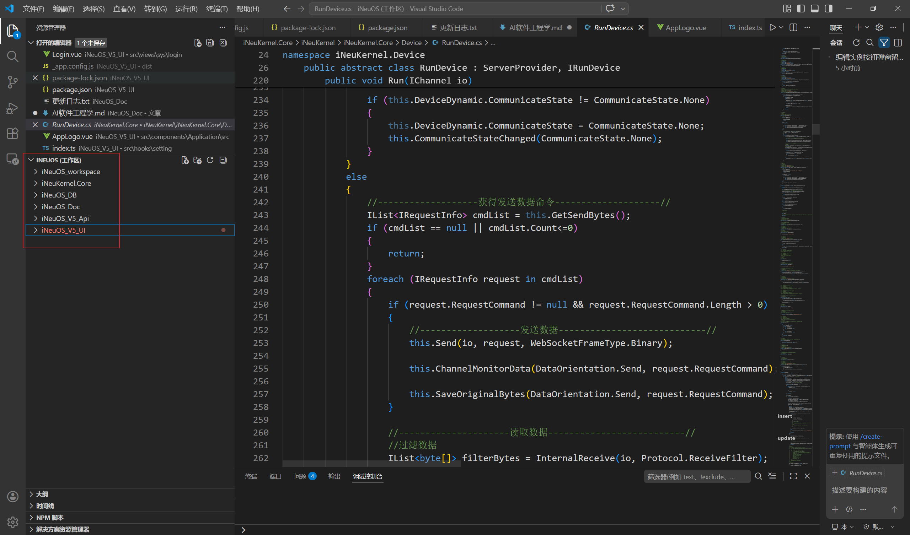The width and height of the screenshot is (910, 535).
Task: Open package.json in open editors list
Action: (72, 90)
